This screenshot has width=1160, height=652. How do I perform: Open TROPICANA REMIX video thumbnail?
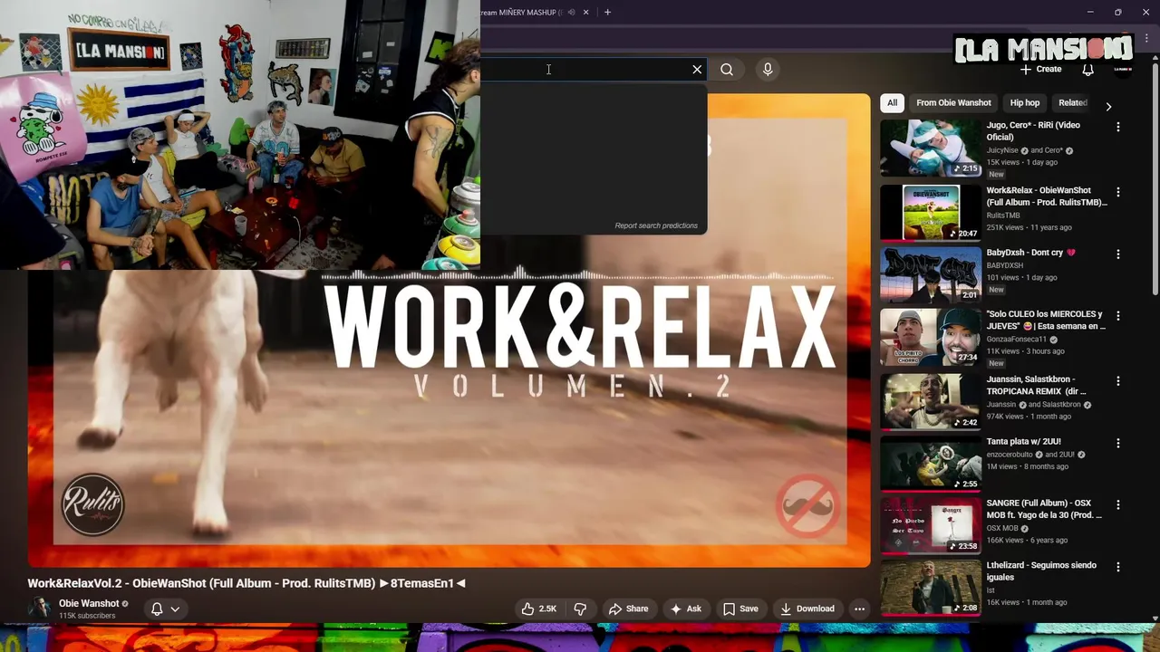(931, 401)
